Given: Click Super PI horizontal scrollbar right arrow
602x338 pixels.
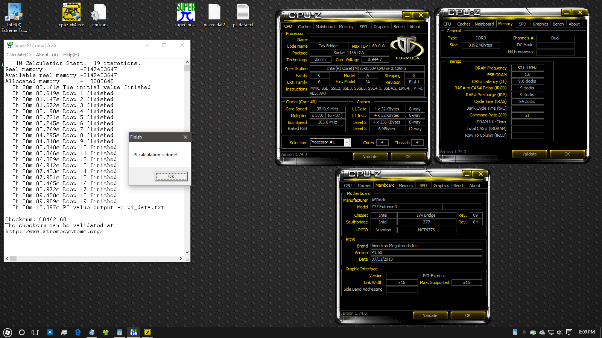Looking at the screenshot, I should tap(181, 259).
